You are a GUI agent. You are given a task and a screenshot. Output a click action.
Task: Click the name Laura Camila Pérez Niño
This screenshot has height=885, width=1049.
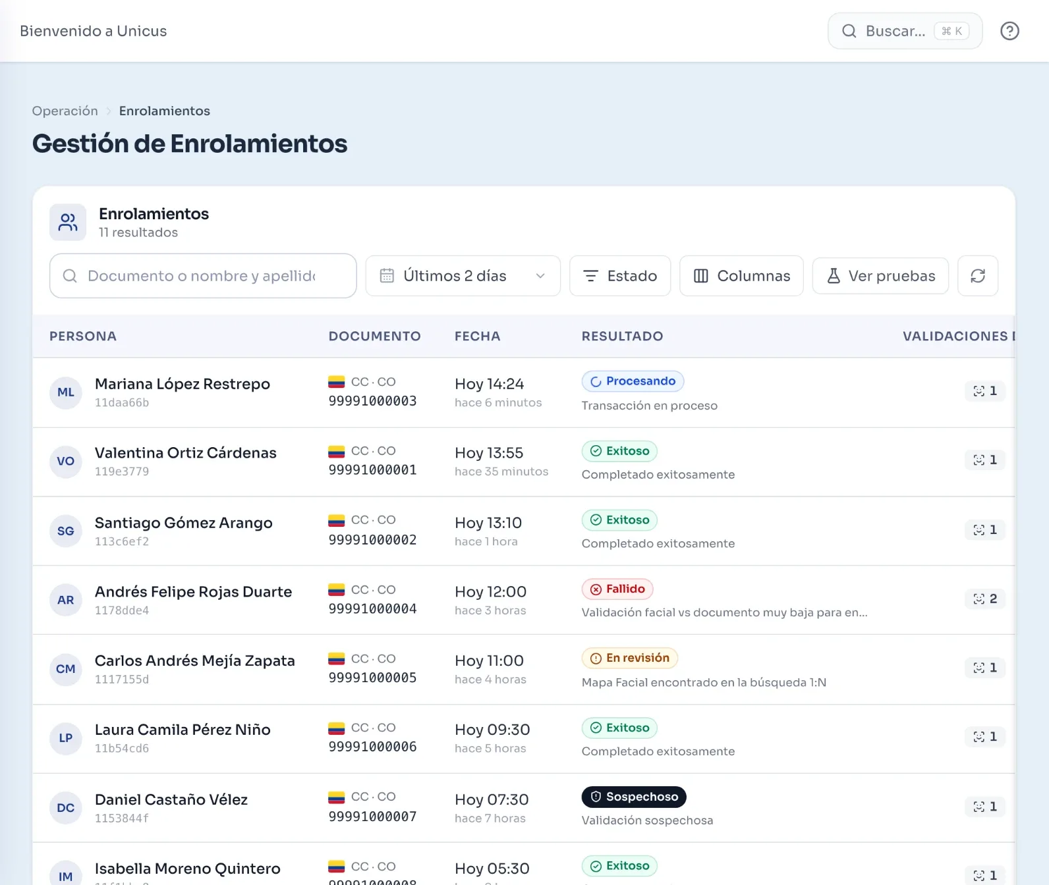[x=183, y=730]
